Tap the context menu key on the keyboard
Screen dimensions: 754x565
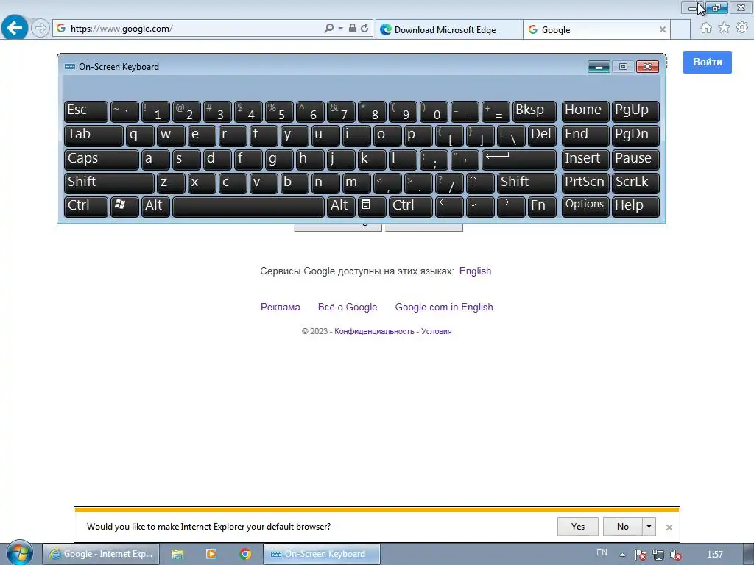[x=372, y=207]
